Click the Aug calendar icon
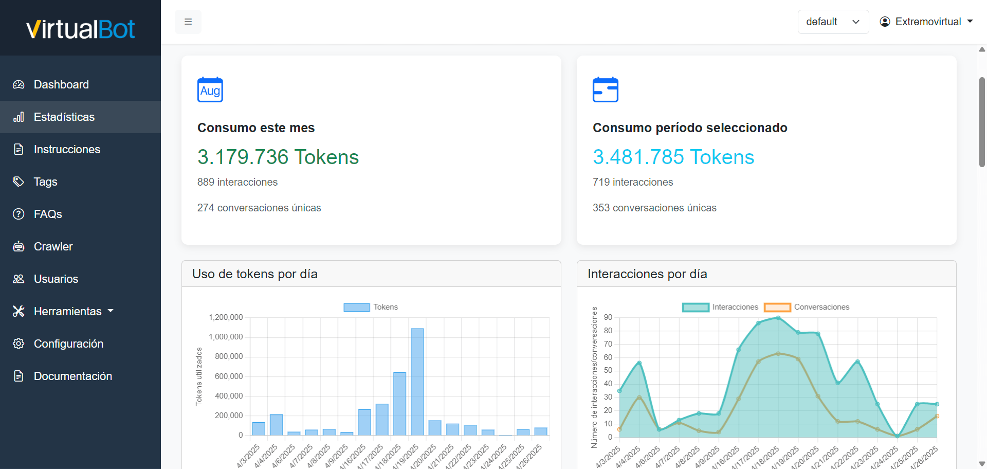Screen dimensions: 987x469 210,89
